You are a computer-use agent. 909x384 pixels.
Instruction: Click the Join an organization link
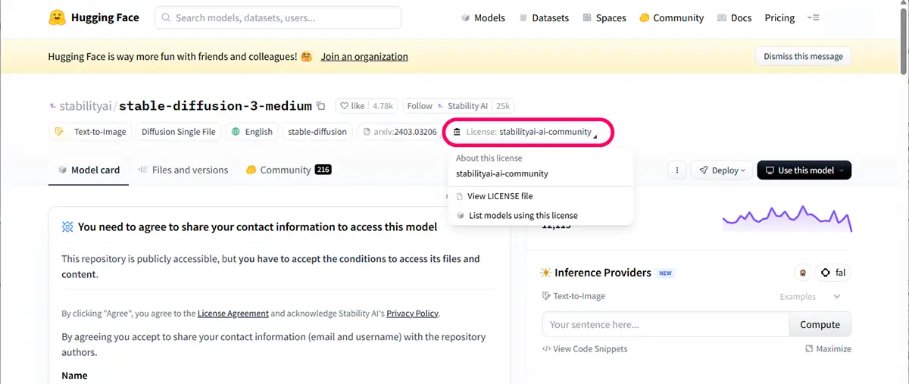pyautogui.click(x=364, y=57)
